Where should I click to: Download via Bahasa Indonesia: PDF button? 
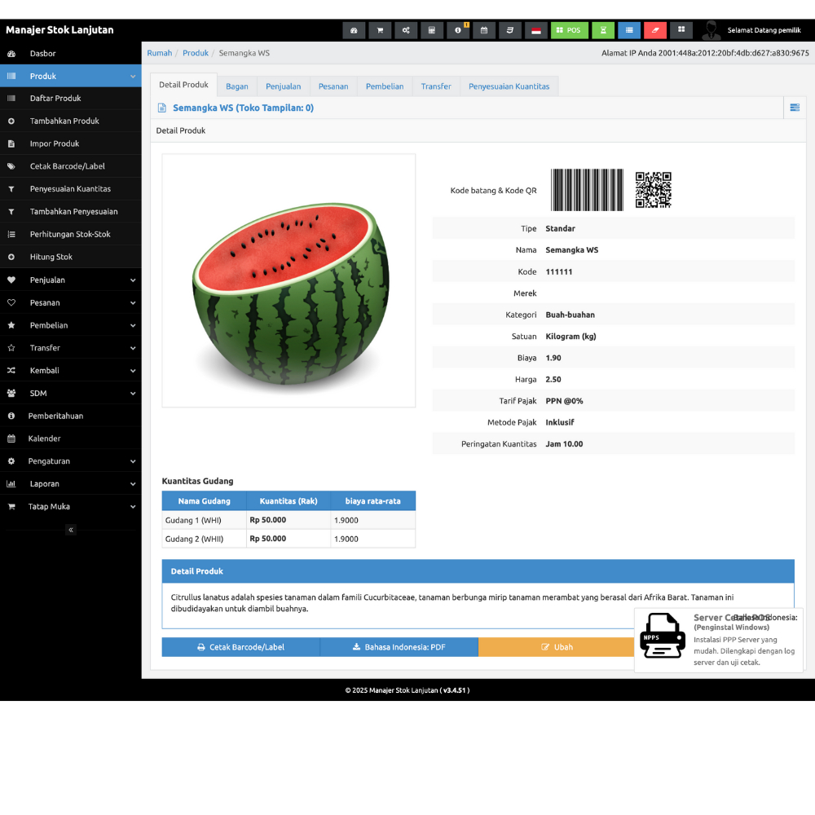click(x=399, y=647)
